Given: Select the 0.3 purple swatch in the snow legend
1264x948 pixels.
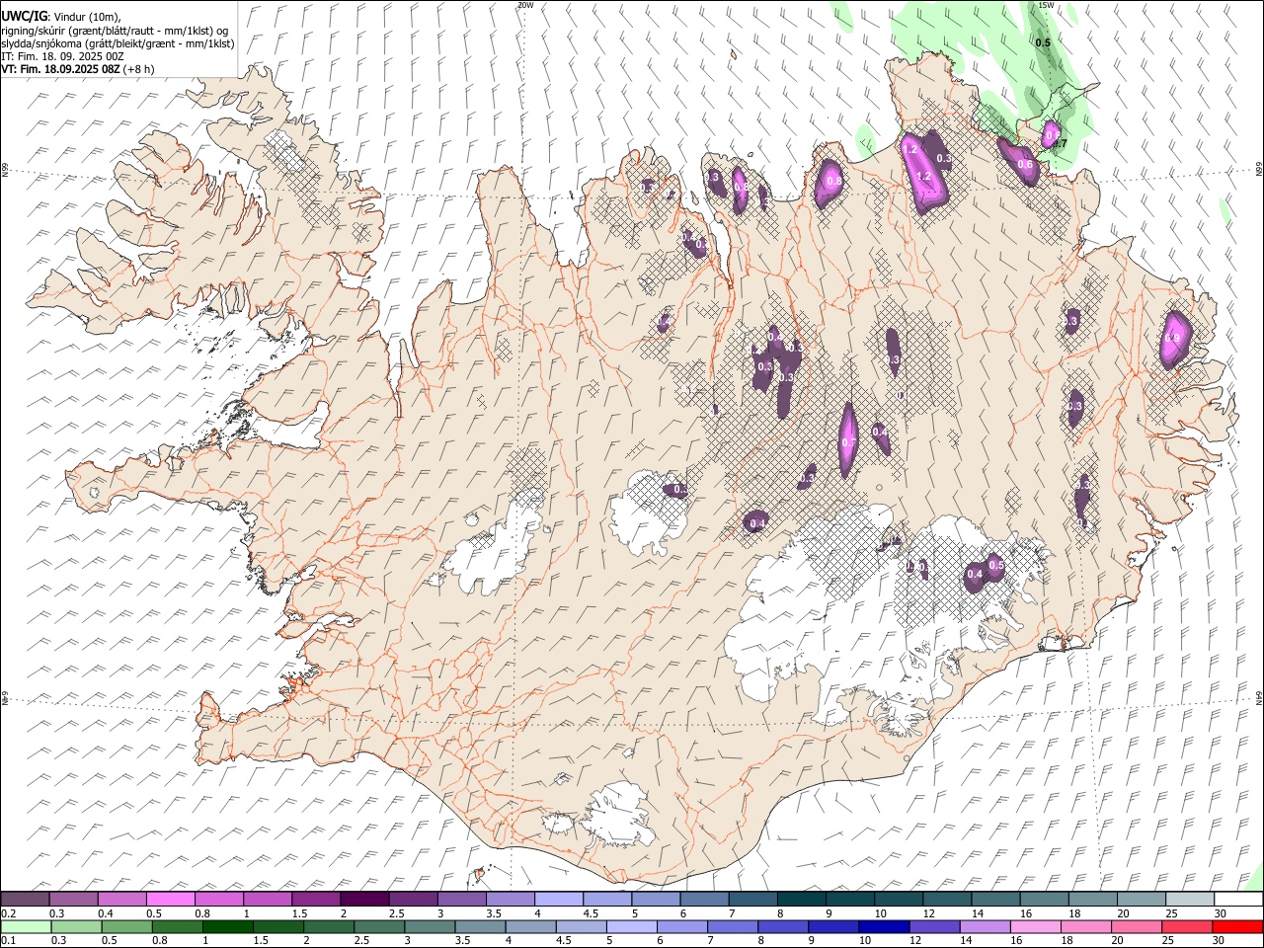Looking at the screenshot, I should [x=74, y=899].
